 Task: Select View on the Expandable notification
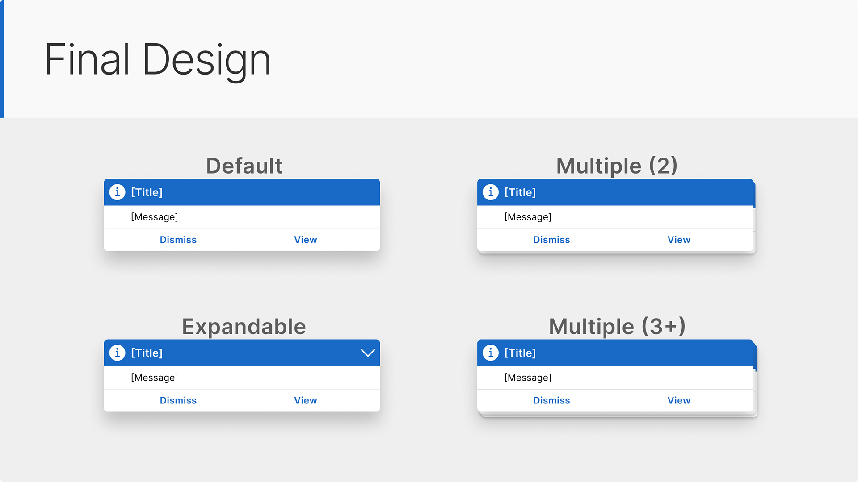click(x=306, y=400)
